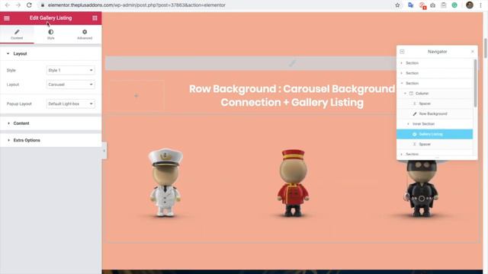
Task: Click the Navigator vertical scrollbar
Action: coord(475,83)
